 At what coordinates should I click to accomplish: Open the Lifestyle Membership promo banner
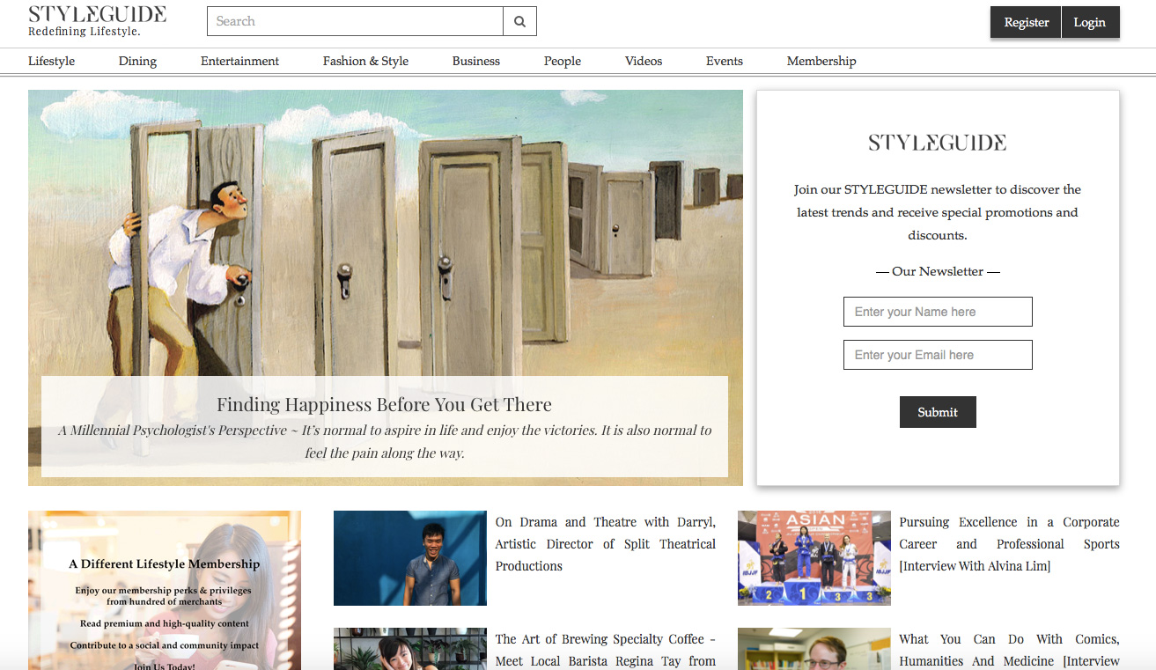pyautogui.click(x=165, y=590)
